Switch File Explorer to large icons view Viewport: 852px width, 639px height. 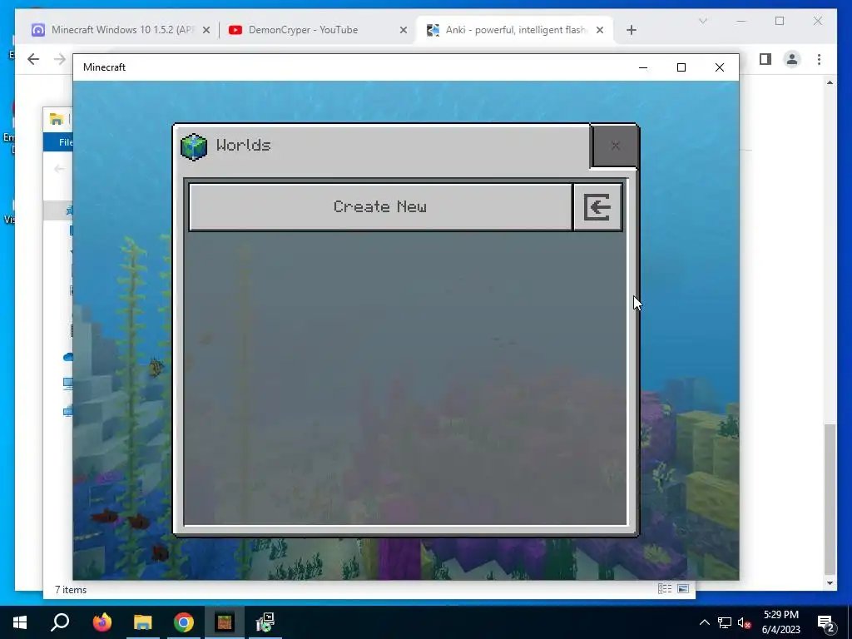(x=683, y=589)
